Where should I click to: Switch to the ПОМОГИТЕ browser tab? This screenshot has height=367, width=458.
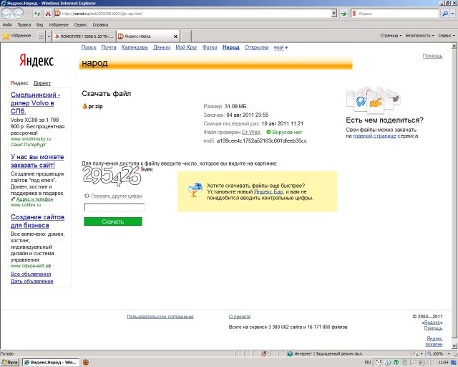pyautogui.click(x=83, y=35)
